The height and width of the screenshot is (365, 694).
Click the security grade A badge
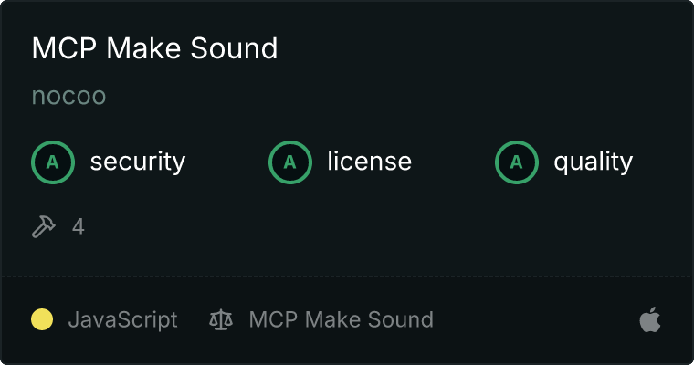pos(53,162)
